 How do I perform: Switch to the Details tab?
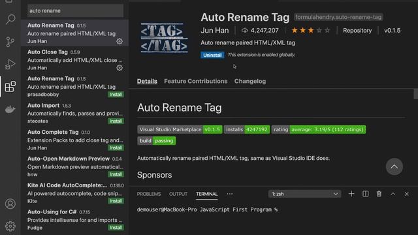(147, 81)
